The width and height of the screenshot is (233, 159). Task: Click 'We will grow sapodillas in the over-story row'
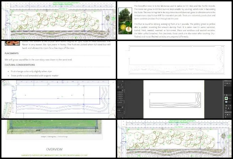point(27,60)
